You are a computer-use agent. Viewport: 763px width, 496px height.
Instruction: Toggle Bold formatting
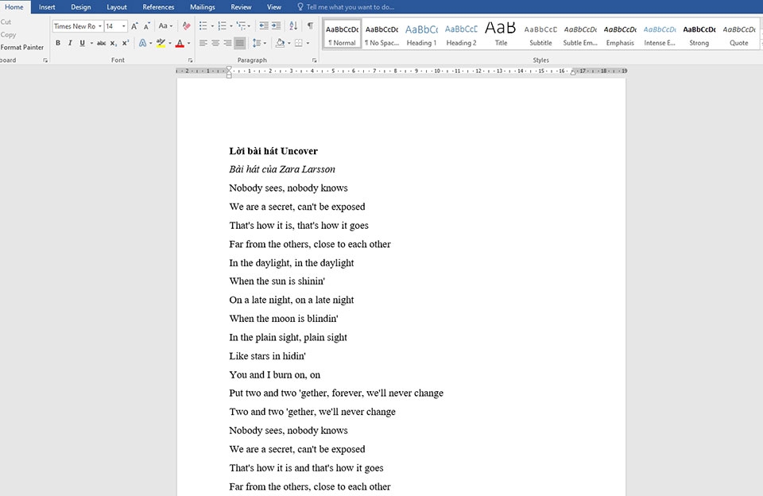pos(58,43)
